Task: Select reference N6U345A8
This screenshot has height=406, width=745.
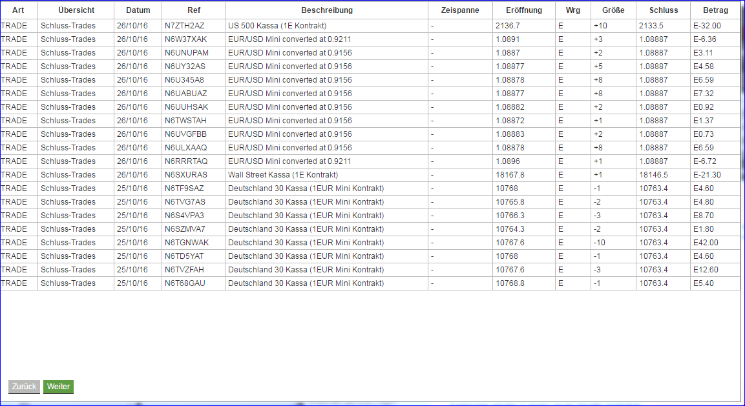Action: pyautogui.click(x=184, y=80)
